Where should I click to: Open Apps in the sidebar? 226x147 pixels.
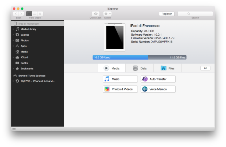[x=23, y=46]
